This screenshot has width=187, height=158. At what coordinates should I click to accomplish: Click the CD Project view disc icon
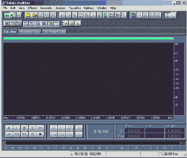[19, 15]
